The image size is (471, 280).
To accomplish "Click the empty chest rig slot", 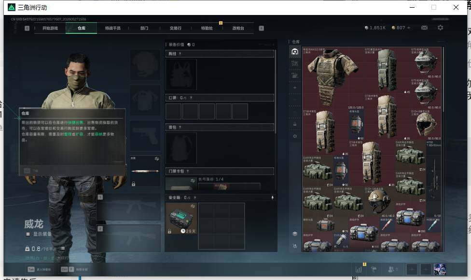I will click(181, 74).
